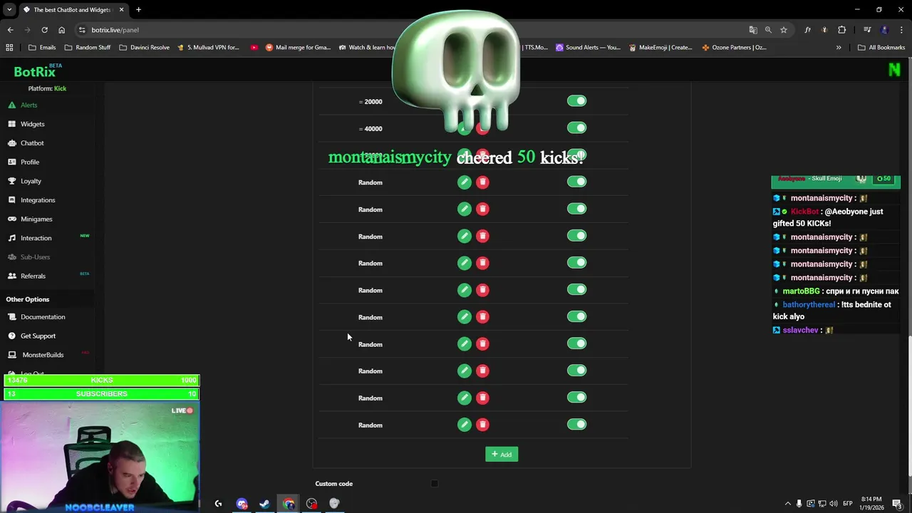Screen dimensions: 912x513
Task: Edit the bottom Random alert with the pencil icon
Action: tap(464, 425)
